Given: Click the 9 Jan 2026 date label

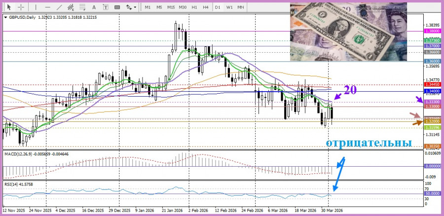Looking at the screenshot, I should [x=145, y=211].
